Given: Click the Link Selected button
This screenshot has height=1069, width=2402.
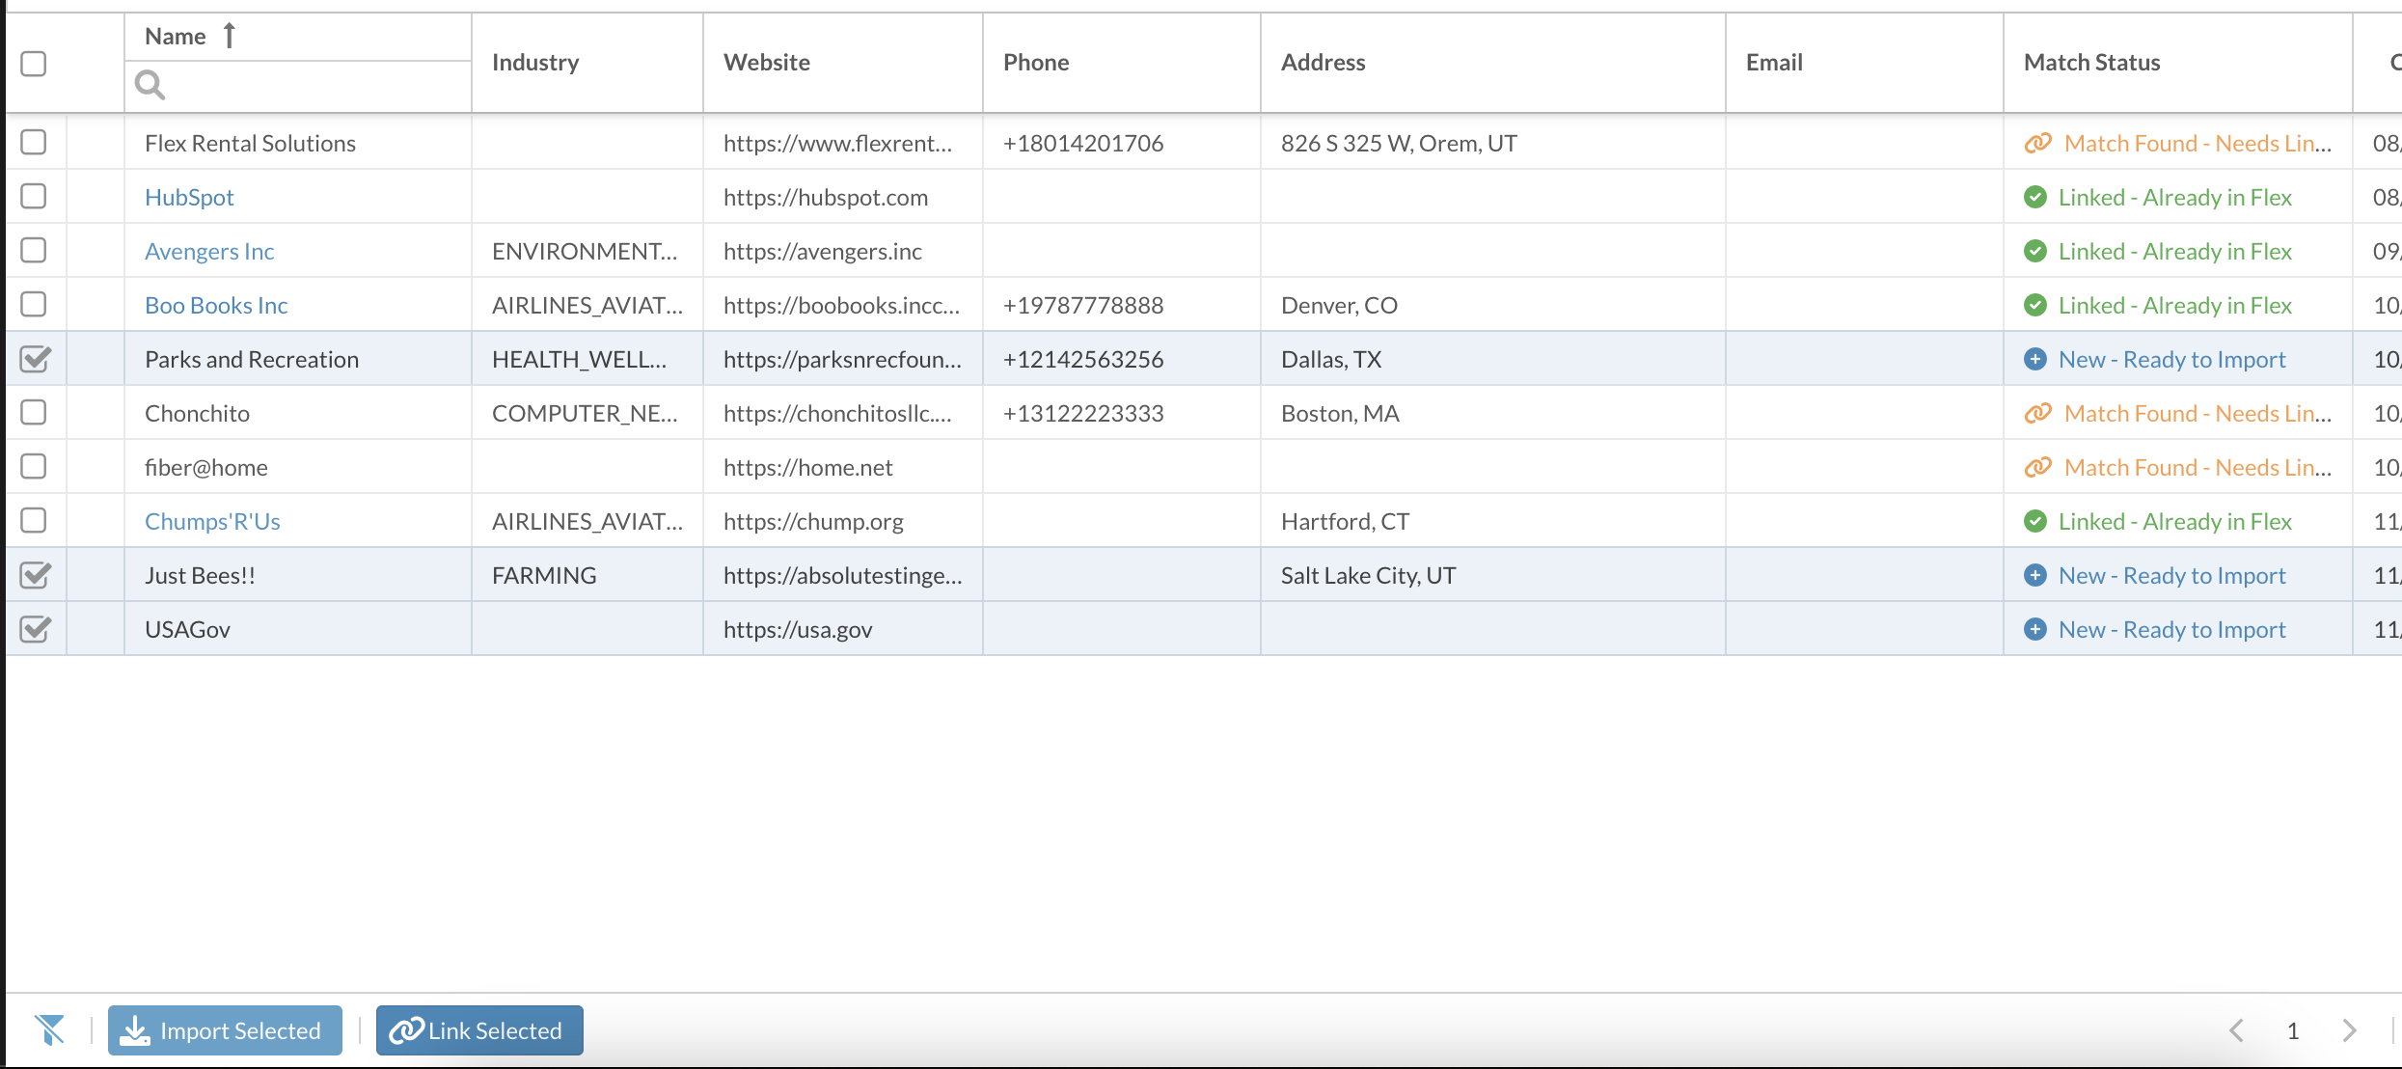Looking at the screenshot, I should point(479,1030).
